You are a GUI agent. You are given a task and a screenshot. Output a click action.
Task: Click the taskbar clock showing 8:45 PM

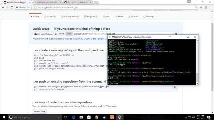click(x=200, y=117)
